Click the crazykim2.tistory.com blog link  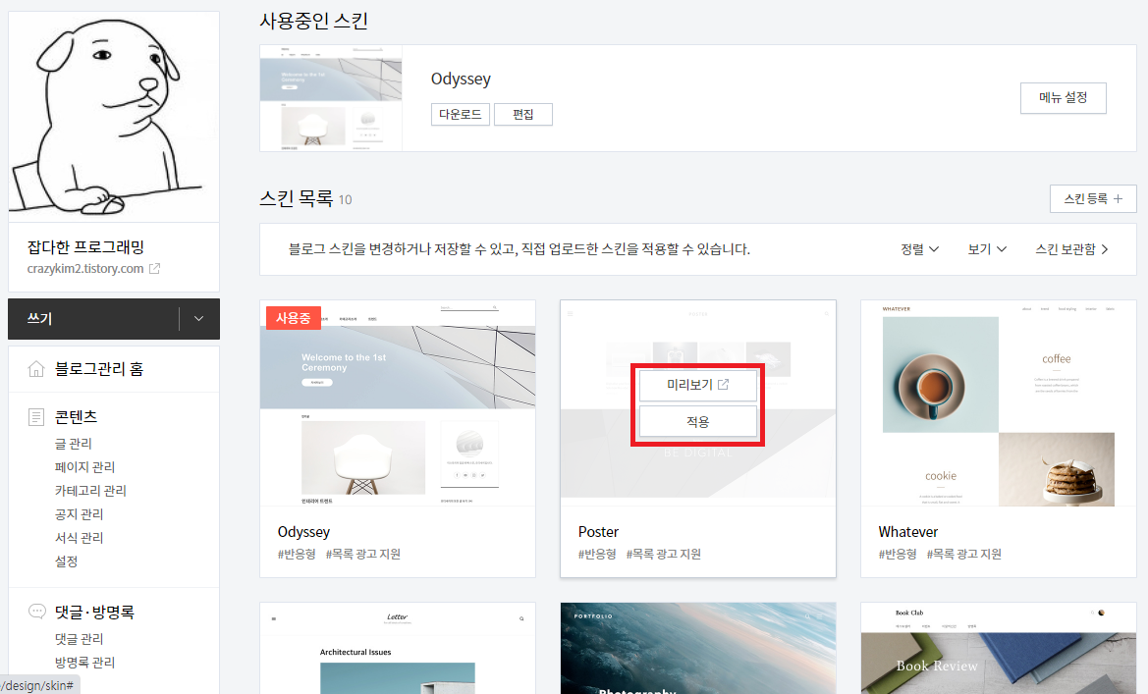[x=84, y=269]
